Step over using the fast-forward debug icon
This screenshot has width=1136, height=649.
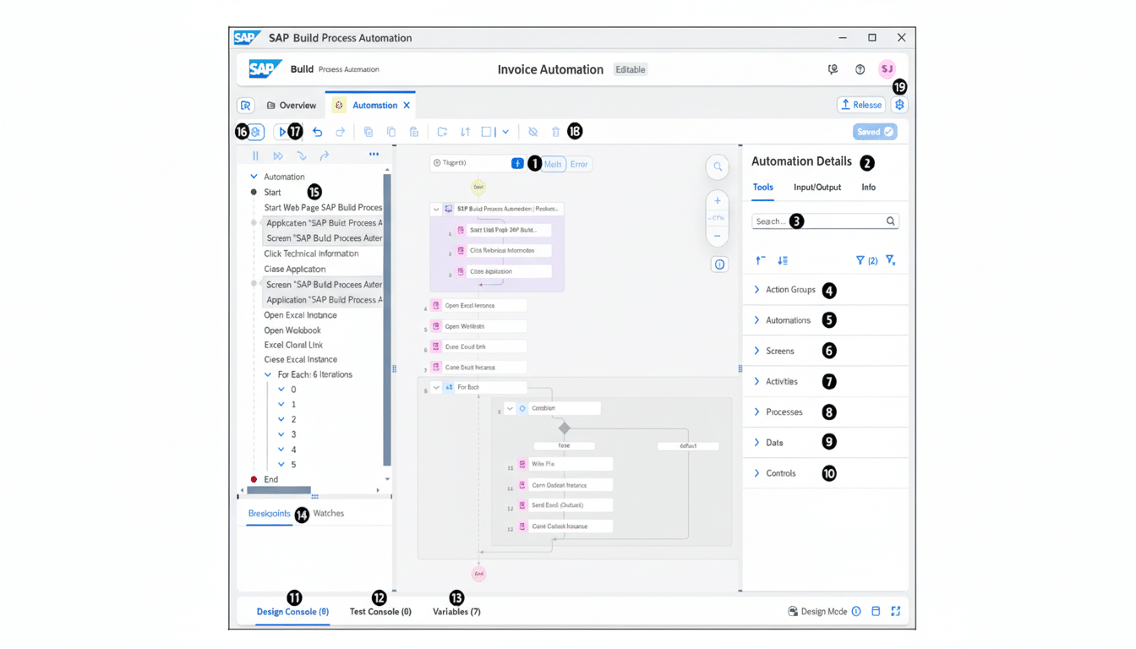pos(278,155)
